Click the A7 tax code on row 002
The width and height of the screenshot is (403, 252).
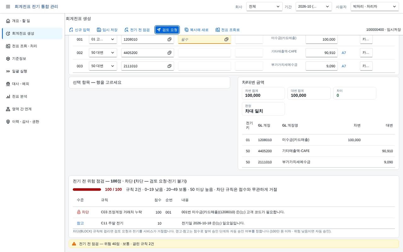pos(344,53)
